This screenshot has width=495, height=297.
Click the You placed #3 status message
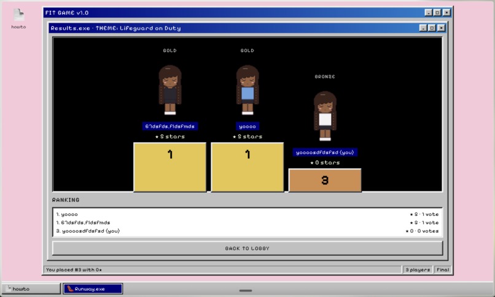tap(74, 270)
